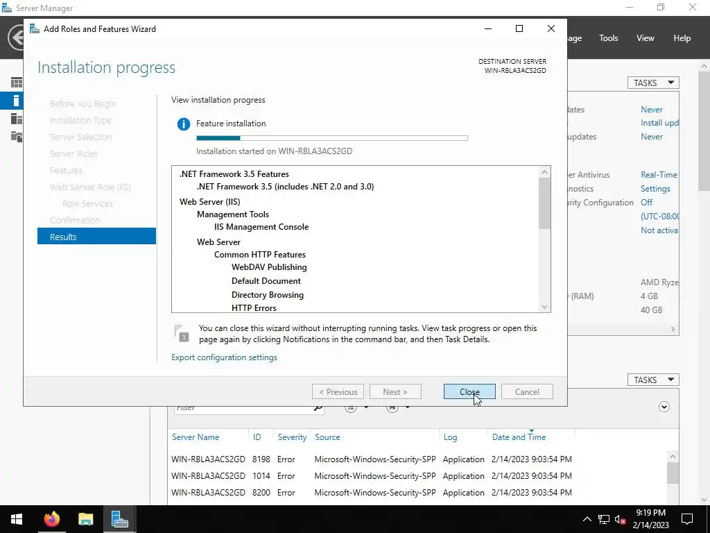This screenshot has height=533, width=710.
Task: Open the Windows Start menu
Action: 17,519
